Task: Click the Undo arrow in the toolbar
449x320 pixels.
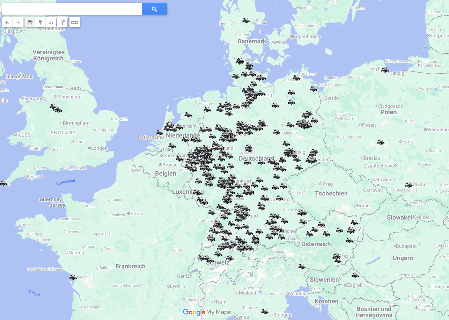Action: click(x=7, y=22)
